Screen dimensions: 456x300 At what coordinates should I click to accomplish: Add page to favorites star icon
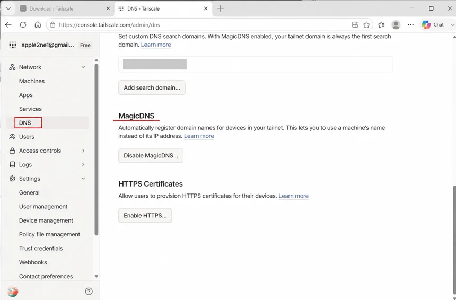(366, 25)
